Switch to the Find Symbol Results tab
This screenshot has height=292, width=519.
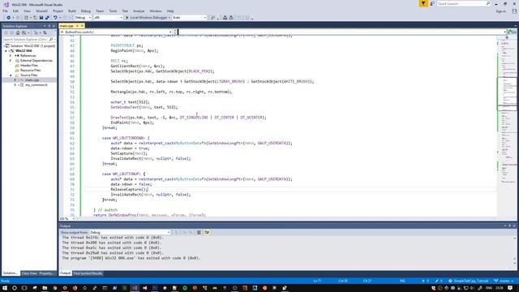click(88, 273)
